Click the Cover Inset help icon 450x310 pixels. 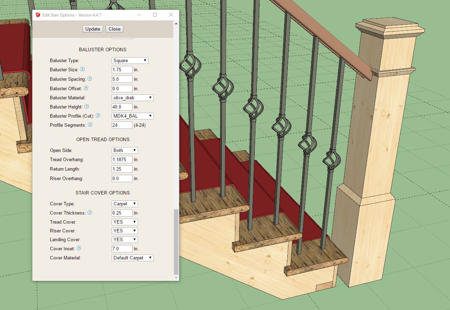tap(79, 248)
